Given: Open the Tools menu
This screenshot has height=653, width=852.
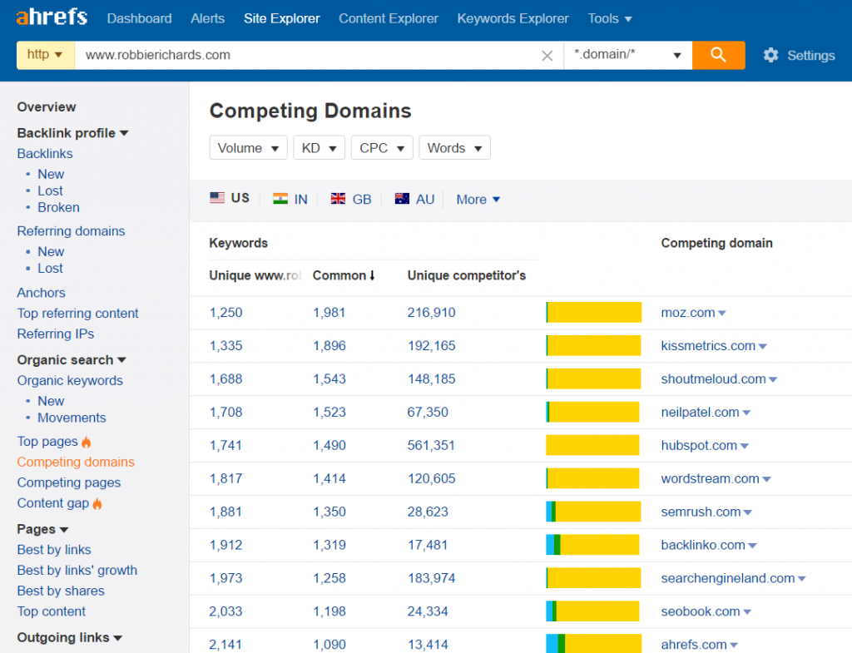Looking at the screenshot, I should coord(609,18).
